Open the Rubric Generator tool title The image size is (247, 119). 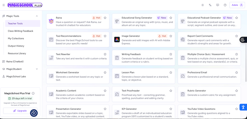197,91
